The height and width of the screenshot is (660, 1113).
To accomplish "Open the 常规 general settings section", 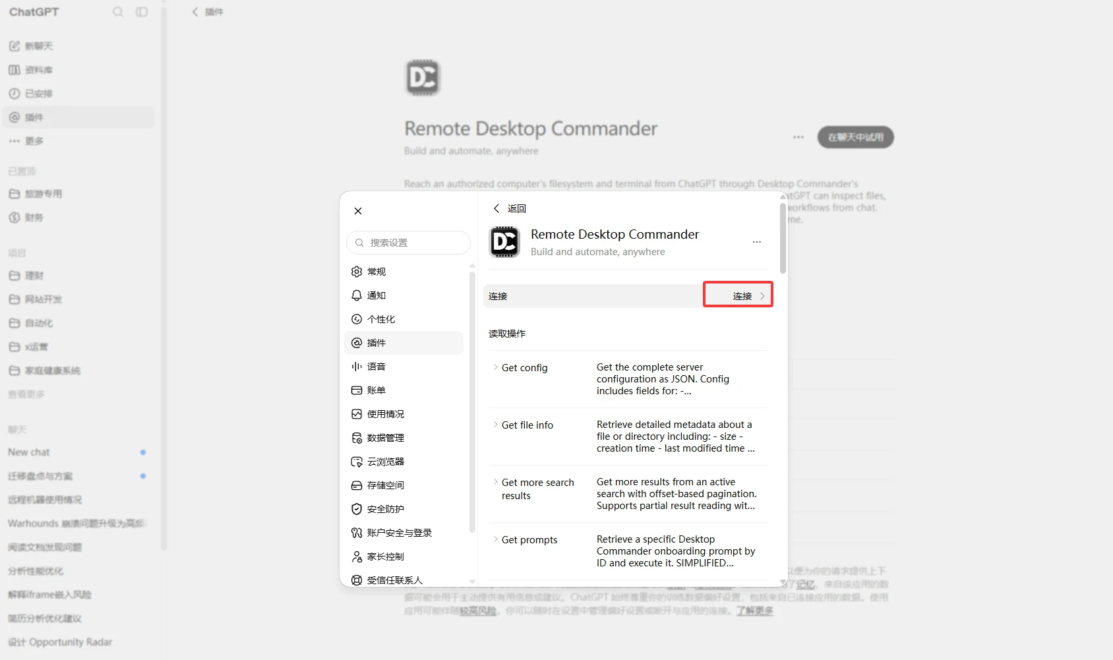I will tap(404, 272).
